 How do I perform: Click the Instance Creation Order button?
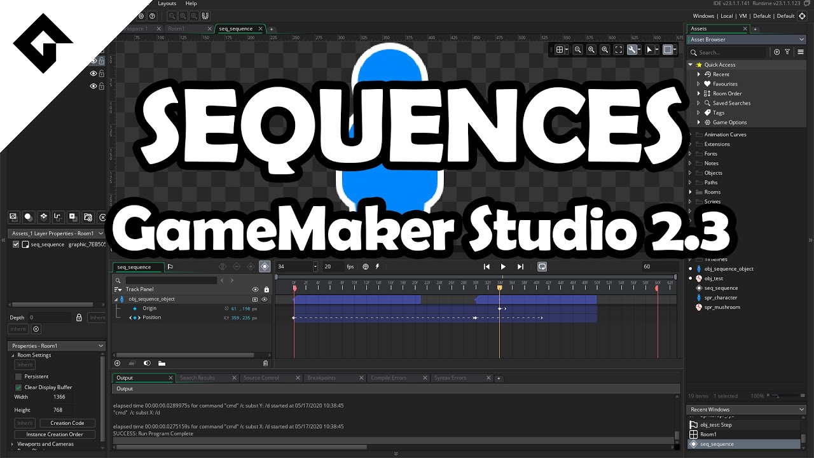pos(55,434)
